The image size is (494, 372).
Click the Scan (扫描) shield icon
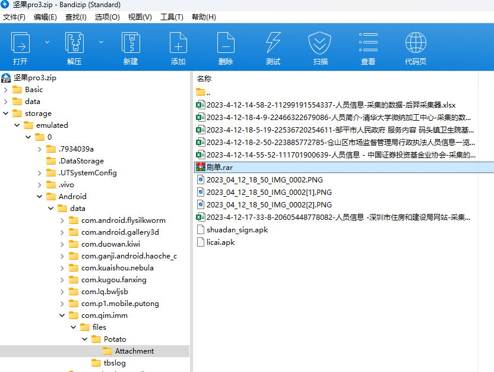[x=320, y=43]
